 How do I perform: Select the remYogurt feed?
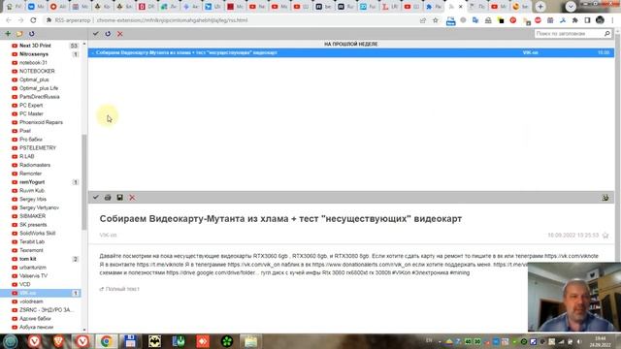(32, 182)
